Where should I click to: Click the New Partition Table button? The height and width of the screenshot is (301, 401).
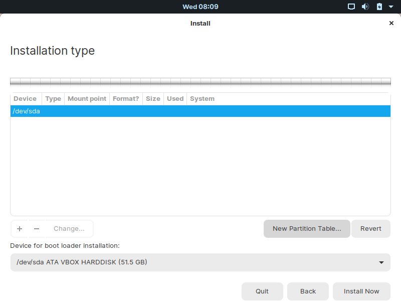click(x=307, y=229)
